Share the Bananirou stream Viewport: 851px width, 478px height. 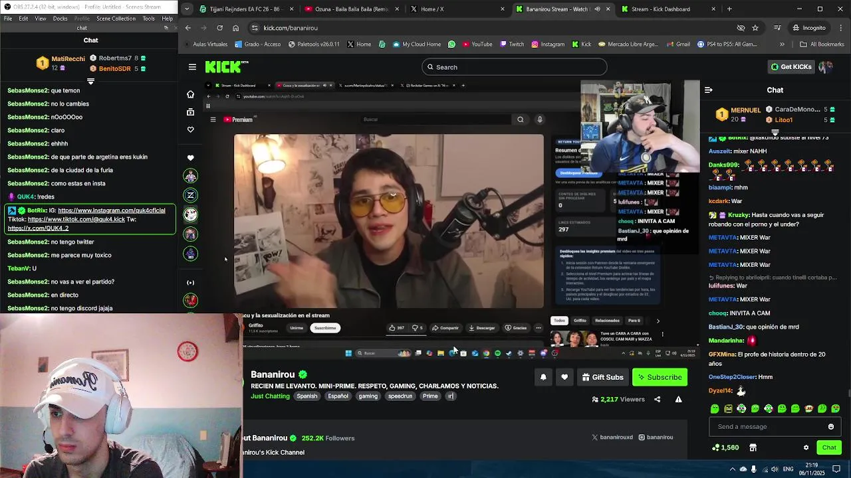pos(658,399)
